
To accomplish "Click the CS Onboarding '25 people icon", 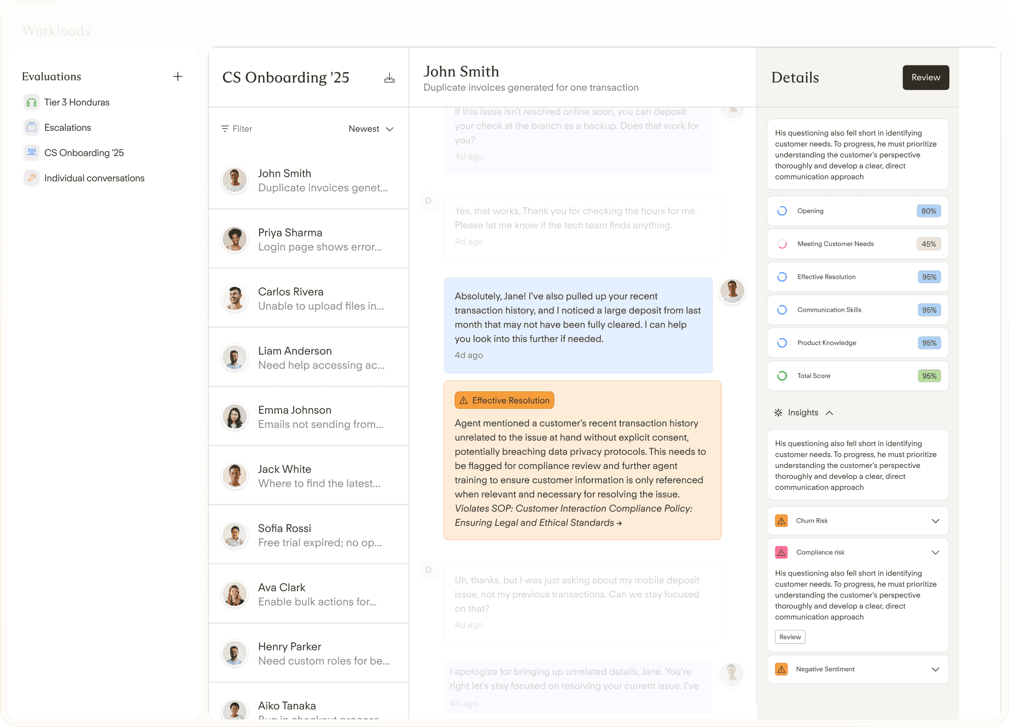I will [x=32, y=153].
